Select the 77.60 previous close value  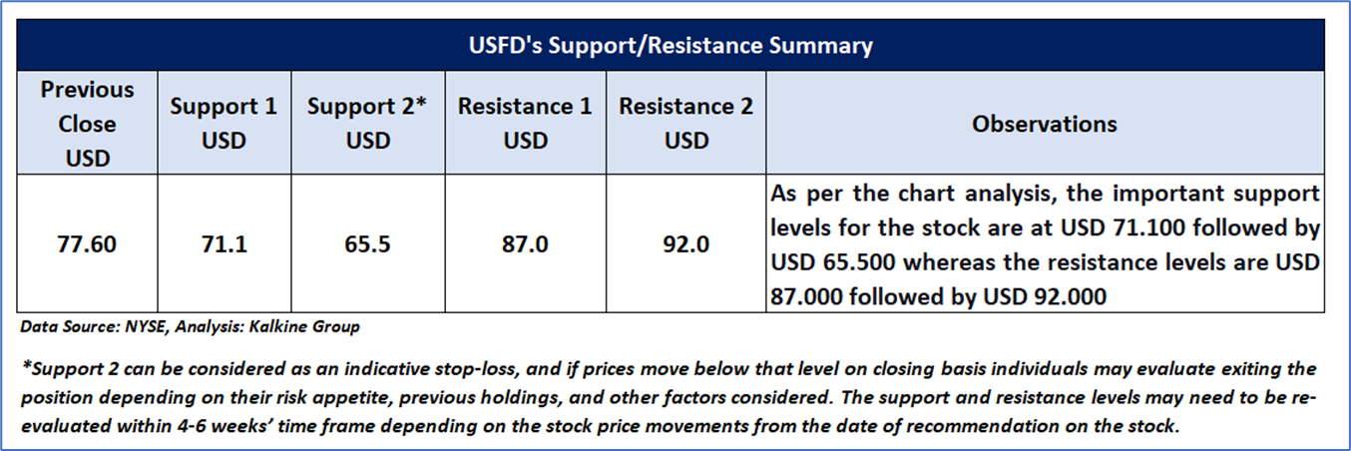coord(87,244)
